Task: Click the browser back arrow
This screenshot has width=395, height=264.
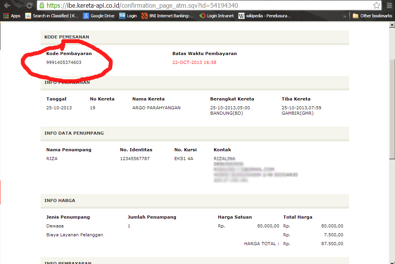Action: pos(7,5)
